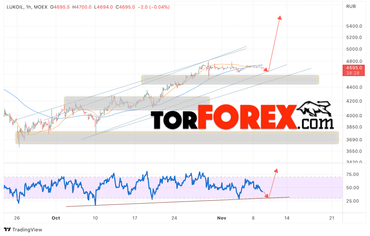Click the TradingView logo icon
The width and height of the screenshot is (370, 236).
pos(7,230)
